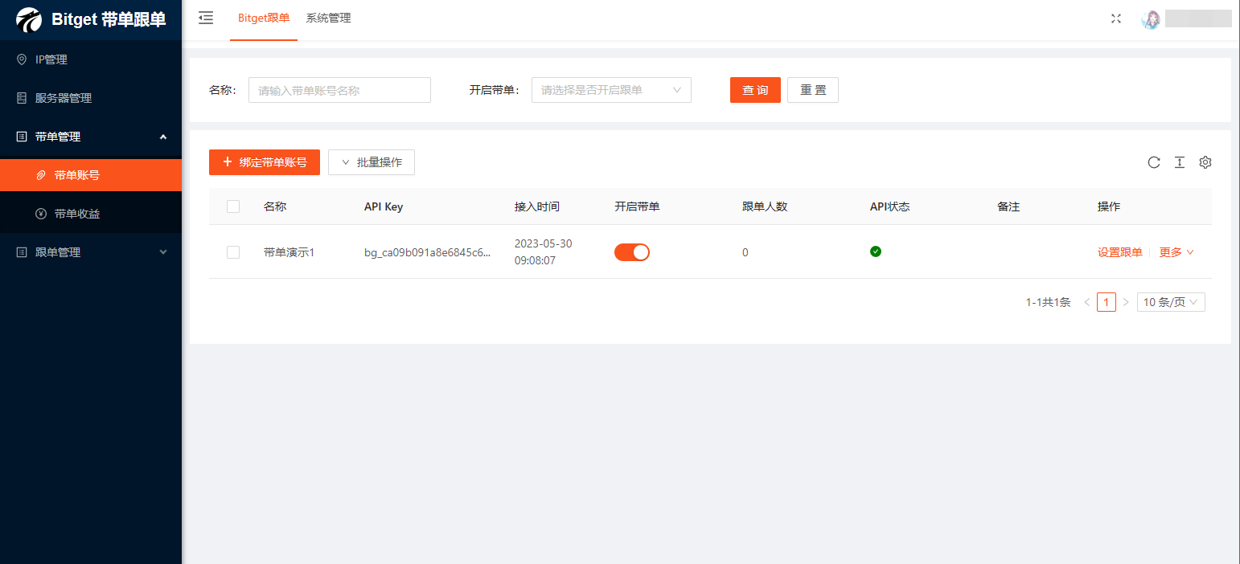Click the 备注 column header
1240x564 pixels.
pos(1008,206)
